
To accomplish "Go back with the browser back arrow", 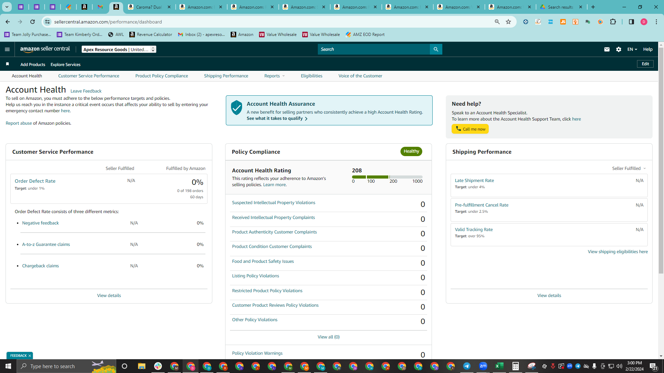I will coord(8,22).
